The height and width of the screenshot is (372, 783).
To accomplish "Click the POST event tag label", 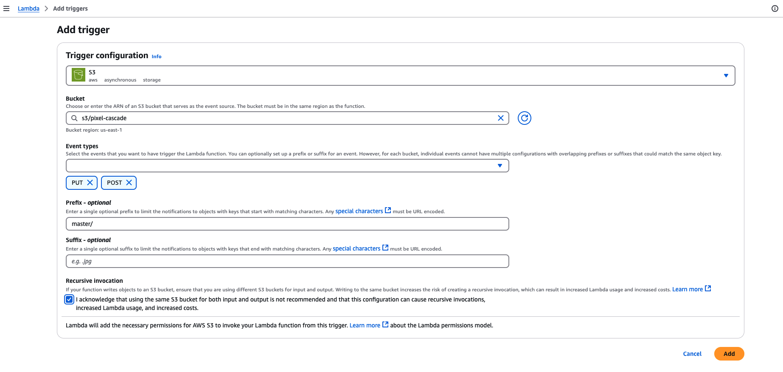I will pyautogui.click(x=115, y=183).
